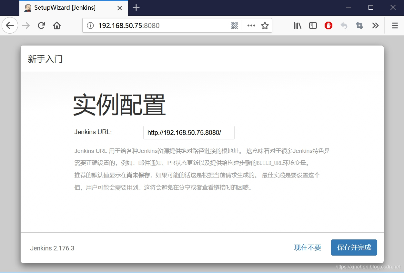The image size is (404, 273).
Task: Bookmark this page with the star
Action: 265,25
